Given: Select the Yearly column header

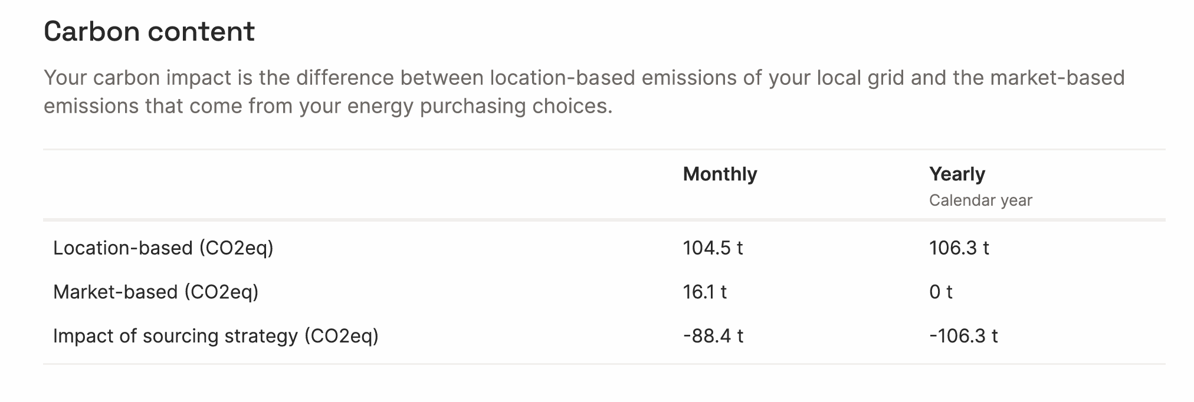Looking at the screenshot, I should tap(957, 174).
